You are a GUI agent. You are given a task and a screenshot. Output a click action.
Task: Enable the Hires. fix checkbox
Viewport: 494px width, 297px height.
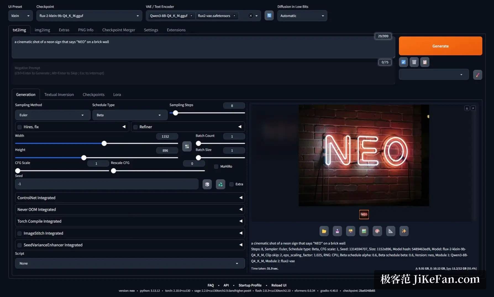[20, 127]
